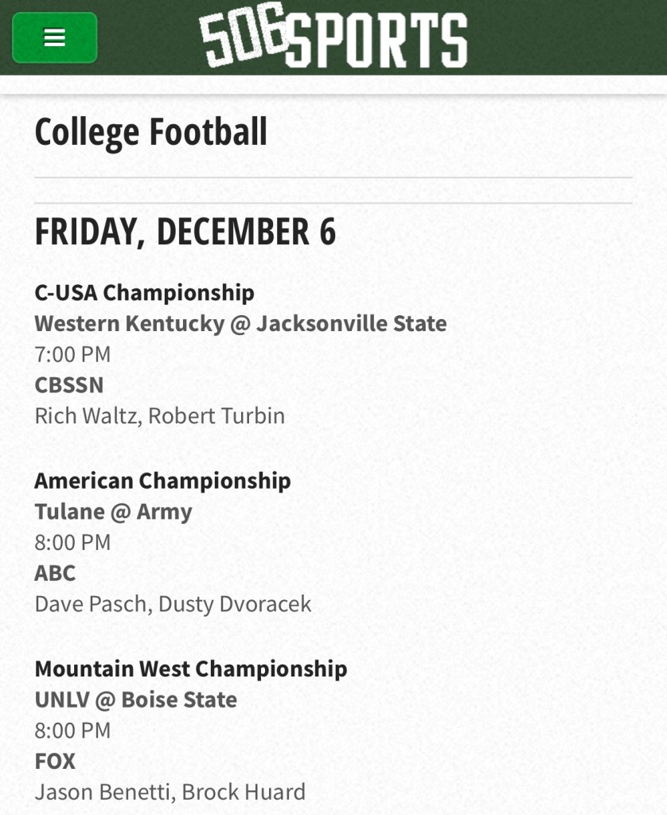This screenshot has height=815, width=667.
Task: Click the American Championship title
Action: [x=162, y=480]
